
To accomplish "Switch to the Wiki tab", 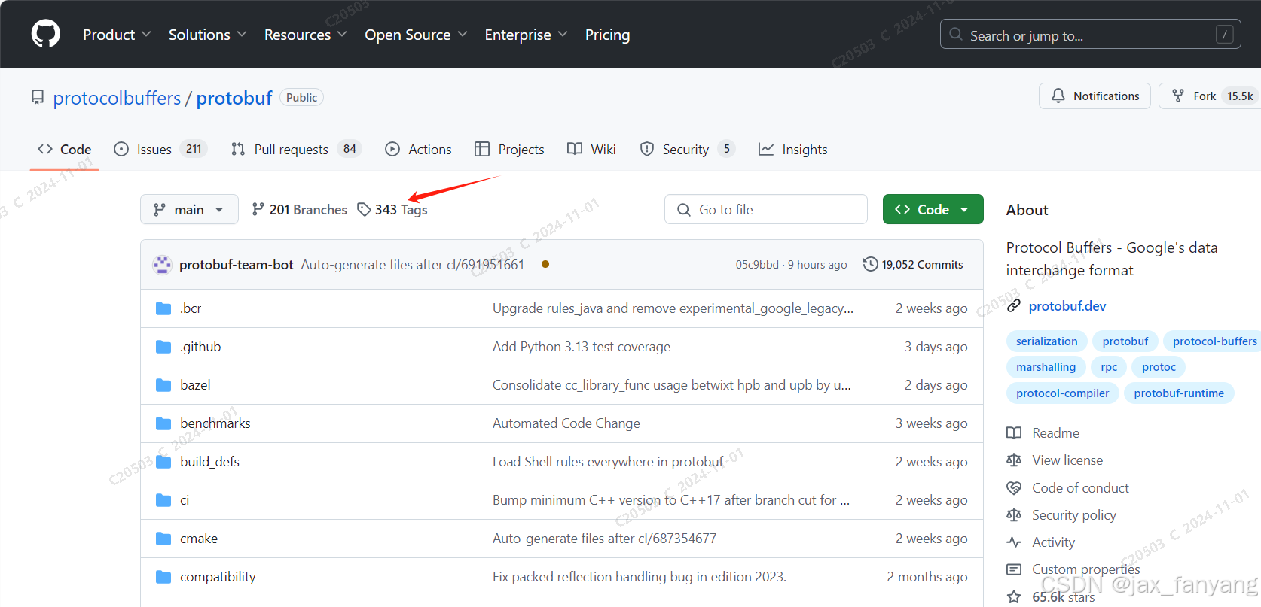I will click(591, 149).
